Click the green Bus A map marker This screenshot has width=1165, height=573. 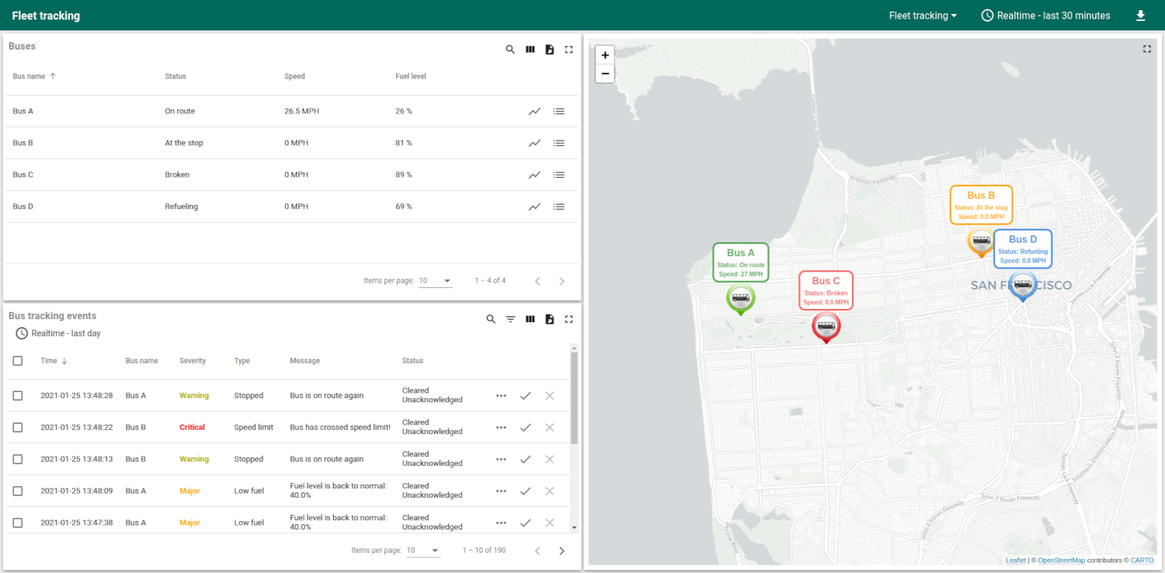coord(740,297)
